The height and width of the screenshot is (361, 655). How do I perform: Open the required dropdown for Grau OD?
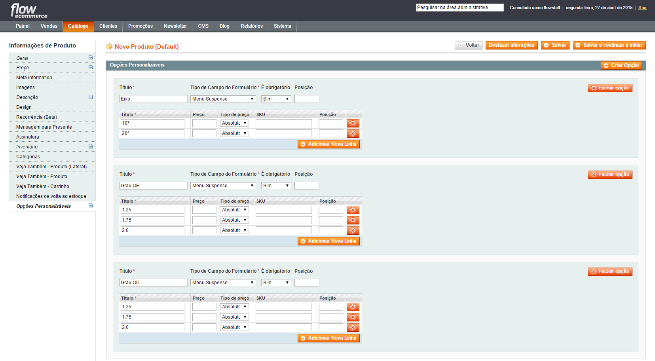click(x=276, y=283)
